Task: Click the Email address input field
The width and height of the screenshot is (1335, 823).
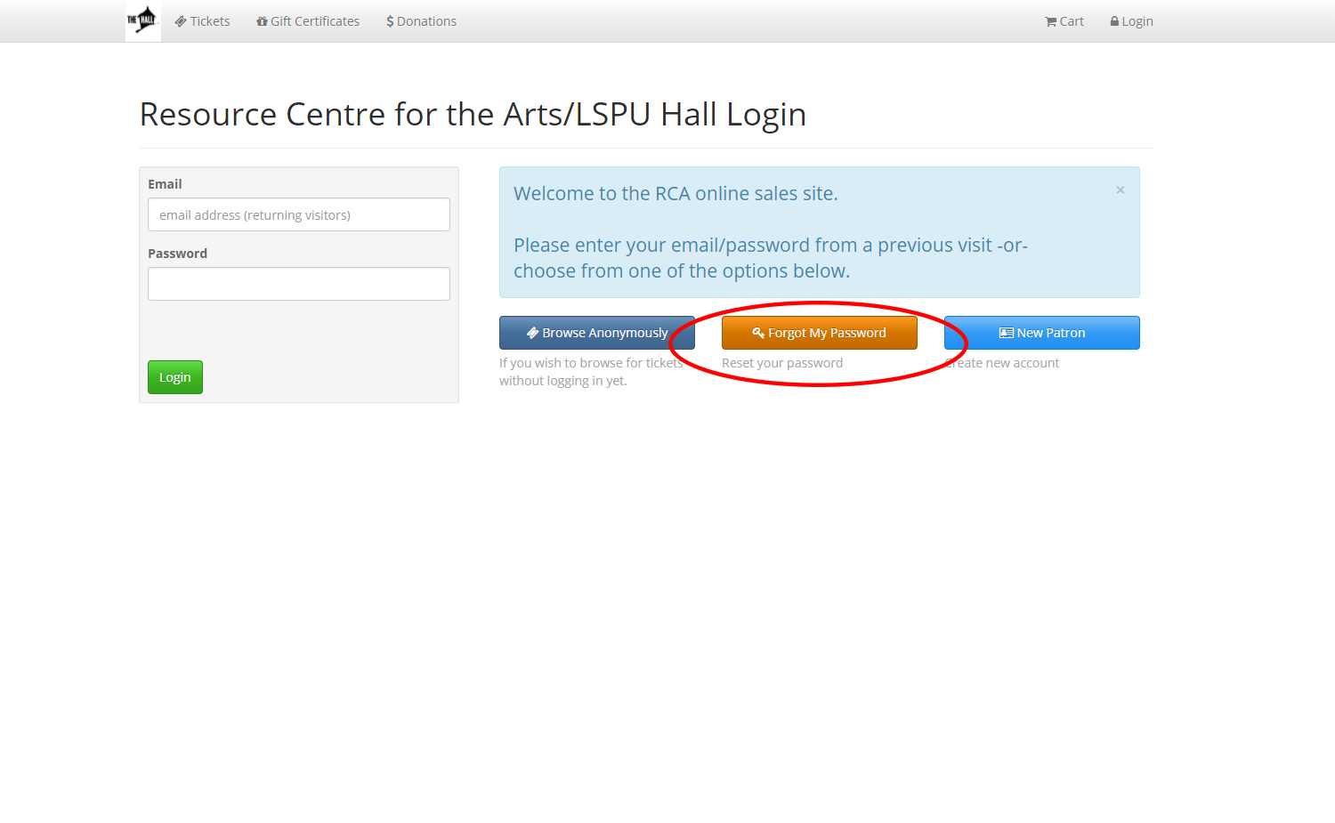Action: (299, 214)
